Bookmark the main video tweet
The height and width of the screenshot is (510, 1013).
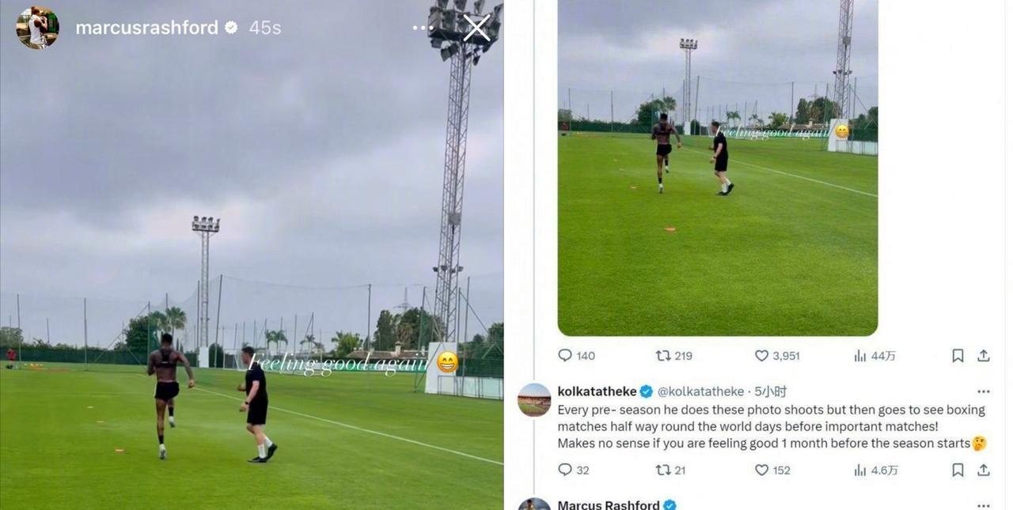pyautogui.click(x=958, y=356)
